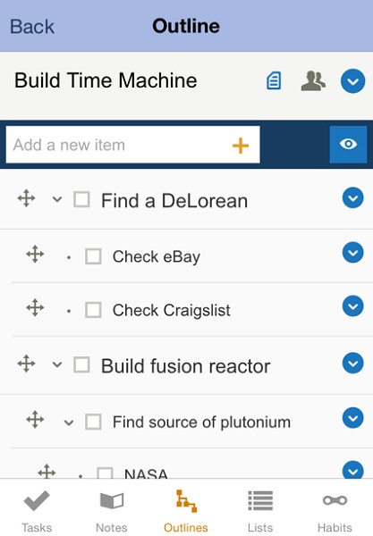Viewport: 373px width, 536px height.
Task: Click the move handle for Build fusion reactor
Action: pos(26,364)
